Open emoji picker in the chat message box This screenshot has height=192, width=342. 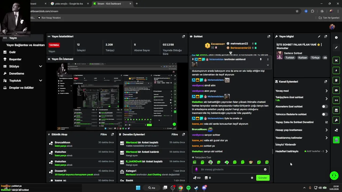point(265,169)
